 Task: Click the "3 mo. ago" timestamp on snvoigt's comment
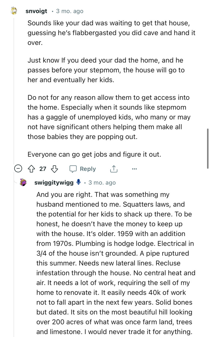coord(69,11)
